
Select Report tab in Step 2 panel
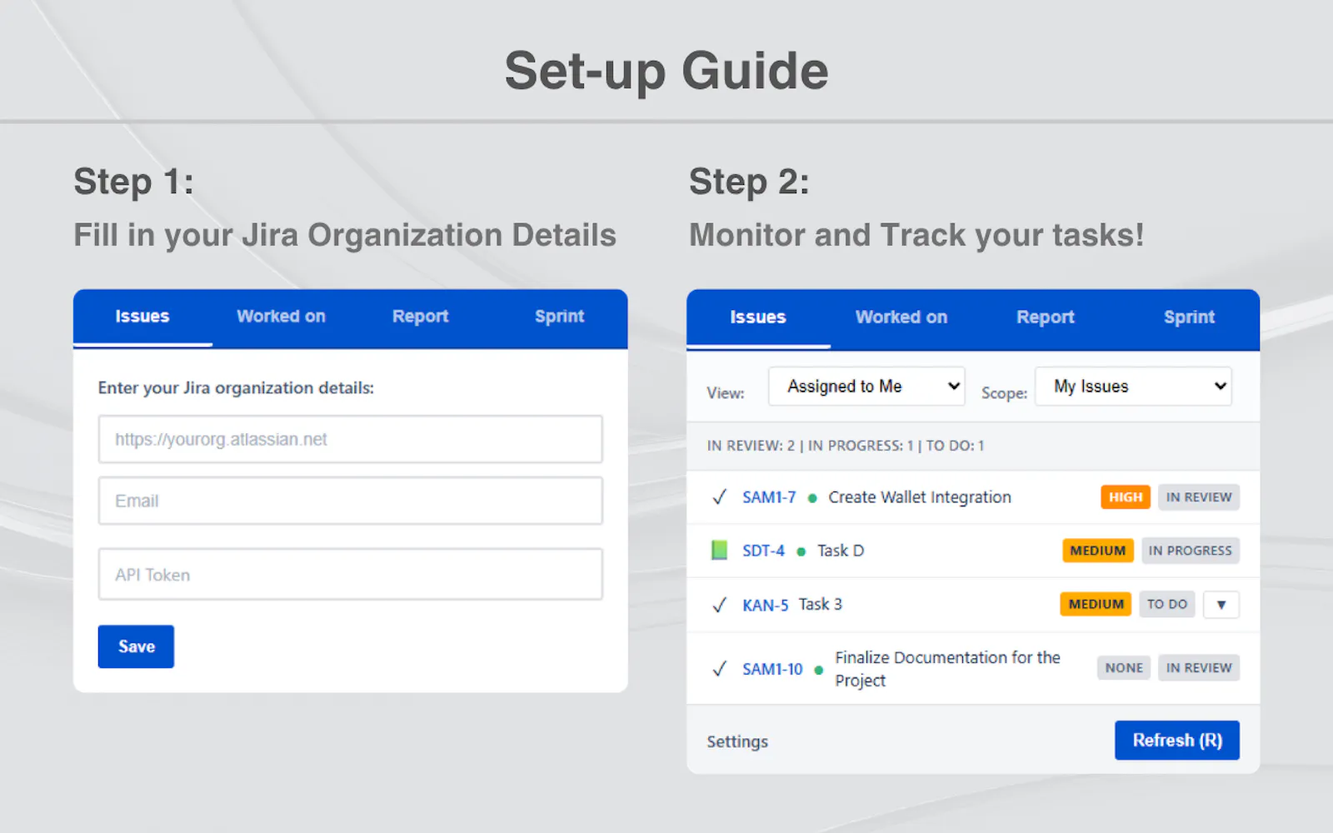(x=1046, y=317)
